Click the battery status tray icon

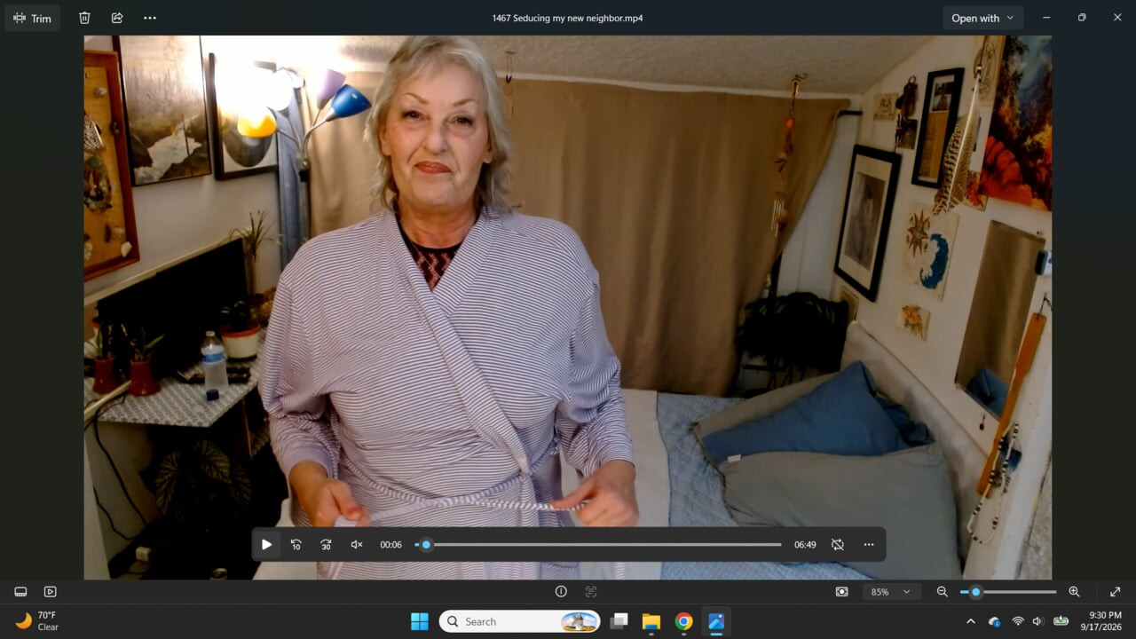click(x=1061, y=621)
